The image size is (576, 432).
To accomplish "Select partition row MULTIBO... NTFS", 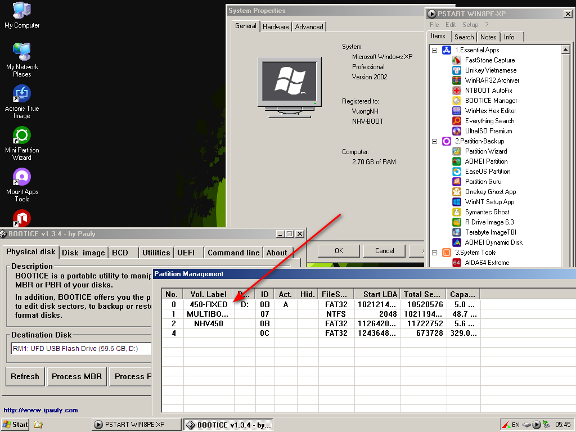I will pos(321,314).
